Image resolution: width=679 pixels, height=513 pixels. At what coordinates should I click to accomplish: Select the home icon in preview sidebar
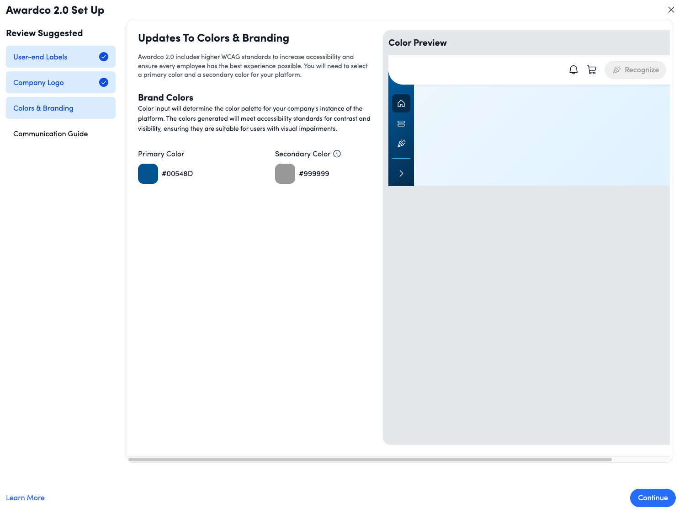tap(401, 104)
